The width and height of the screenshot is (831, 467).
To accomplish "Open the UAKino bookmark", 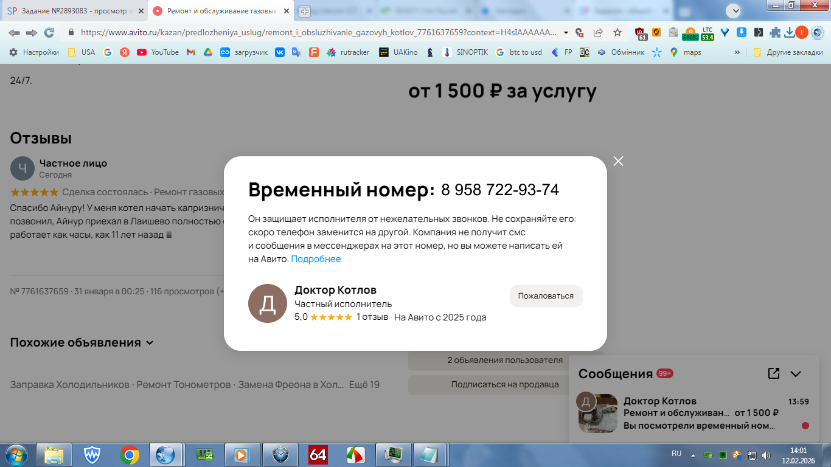I will (398, 52).
